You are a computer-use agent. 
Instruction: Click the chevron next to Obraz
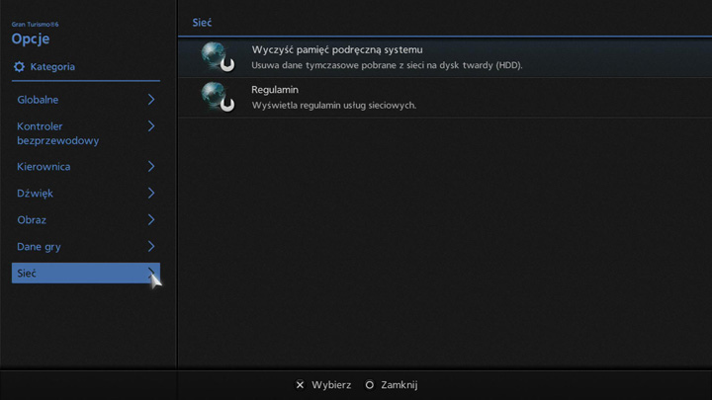tap(151, 220)
